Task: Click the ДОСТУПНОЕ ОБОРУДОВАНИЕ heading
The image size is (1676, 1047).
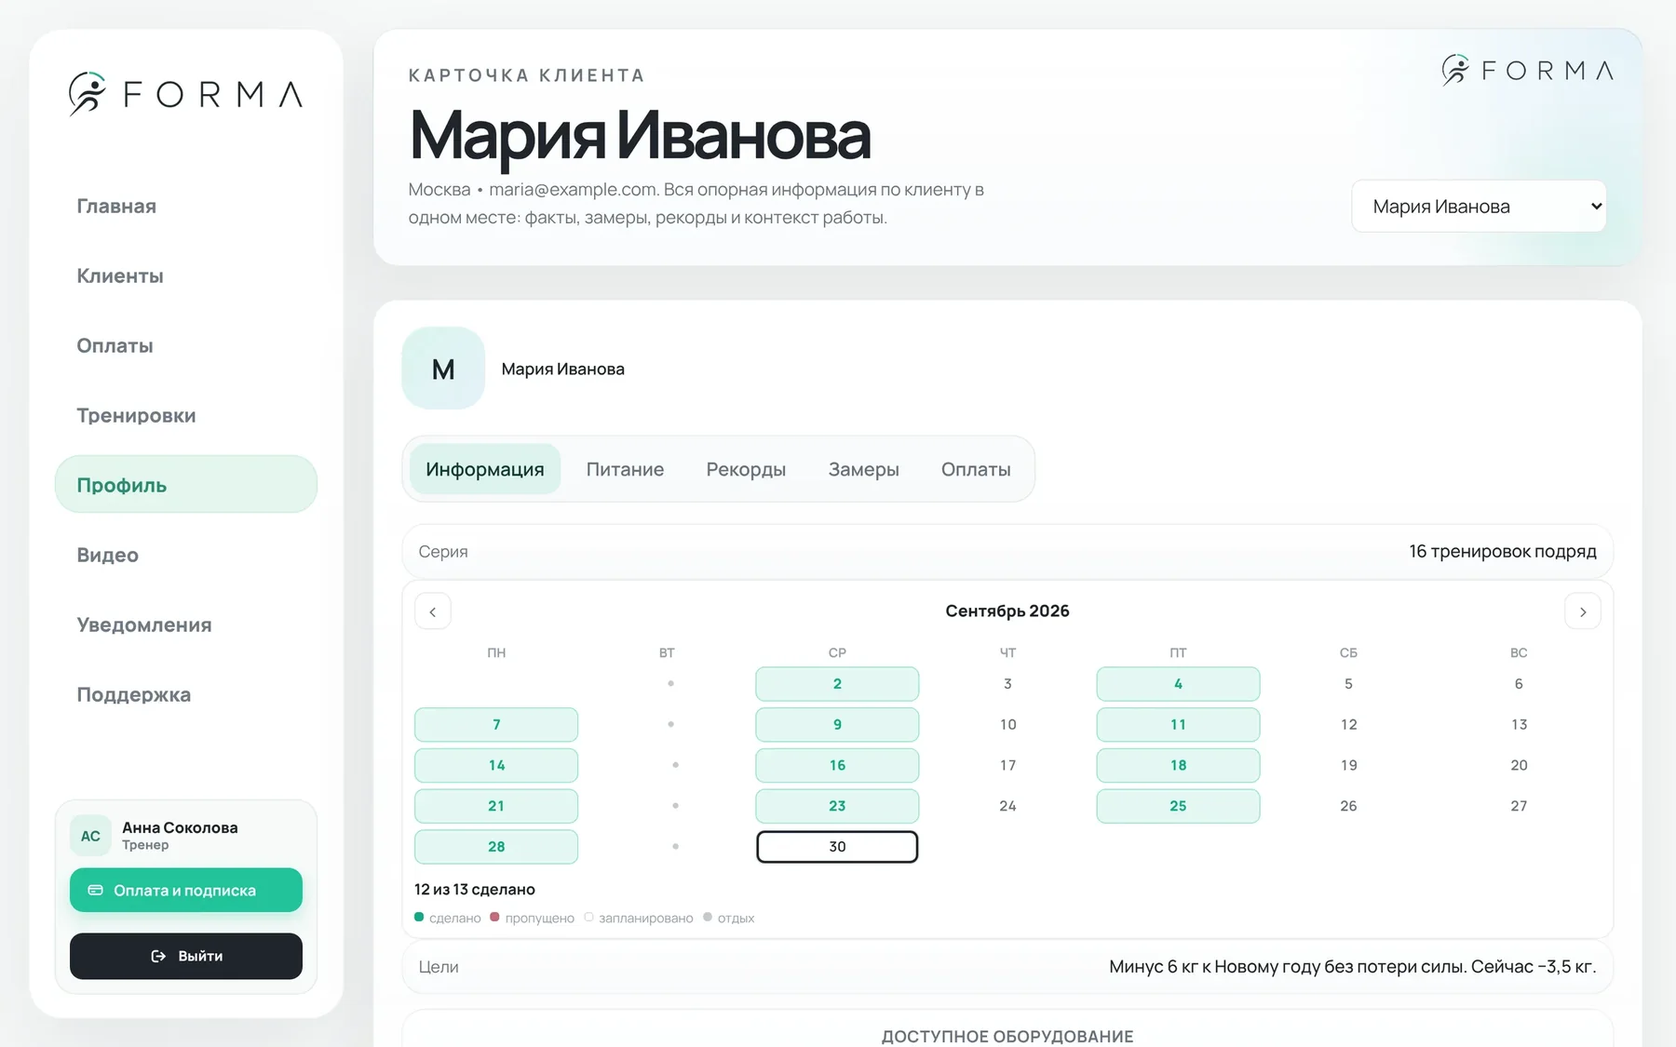Action: click(1007, 1036)
